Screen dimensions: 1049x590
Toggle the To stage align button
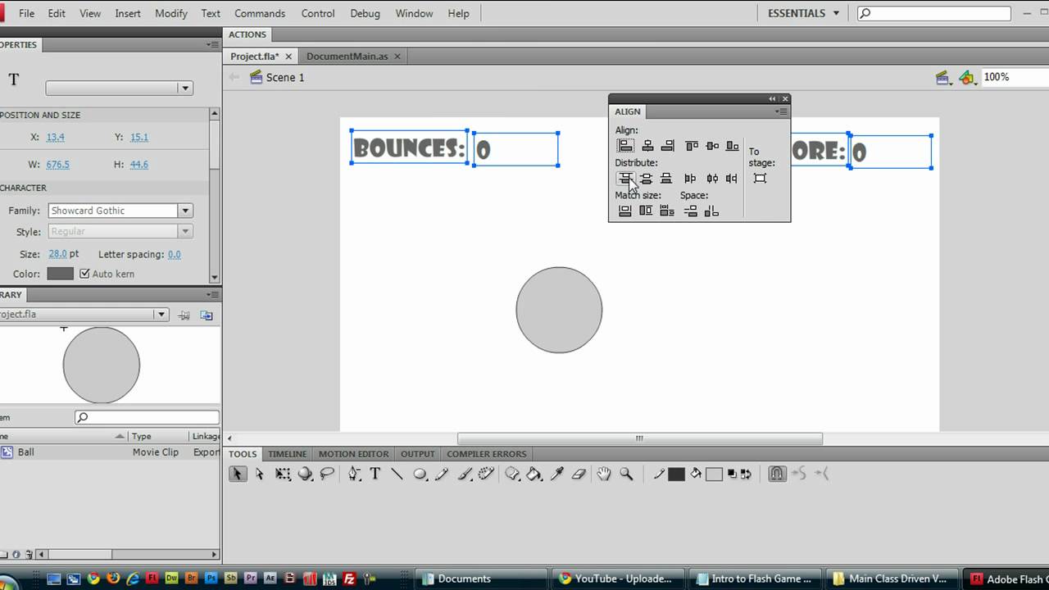pyautogui.click(x=760, y=179)
